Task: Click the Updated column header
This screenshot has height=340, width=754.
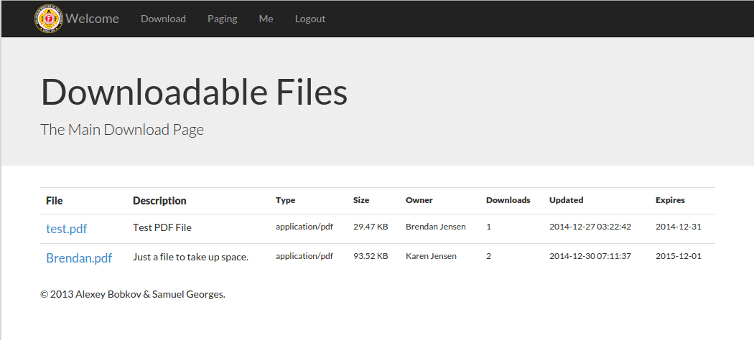Action: pyautogui.click(x=566, y=200)
